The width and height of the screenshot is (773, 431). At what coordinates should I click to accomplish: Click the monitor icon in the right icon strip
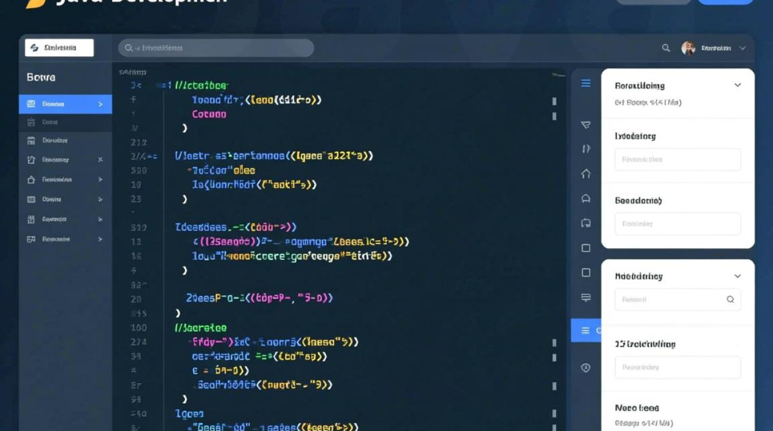click(x=586, y=297)
